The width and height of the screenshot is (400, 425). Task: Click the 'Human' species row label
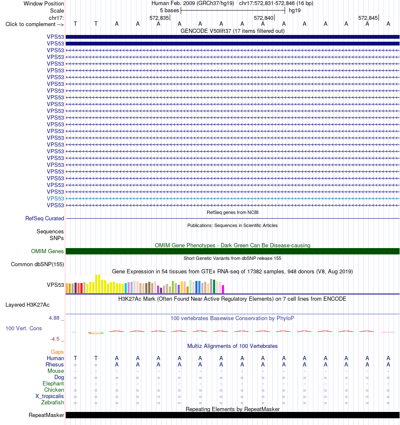pyautogui.click(x=55, y=358)
